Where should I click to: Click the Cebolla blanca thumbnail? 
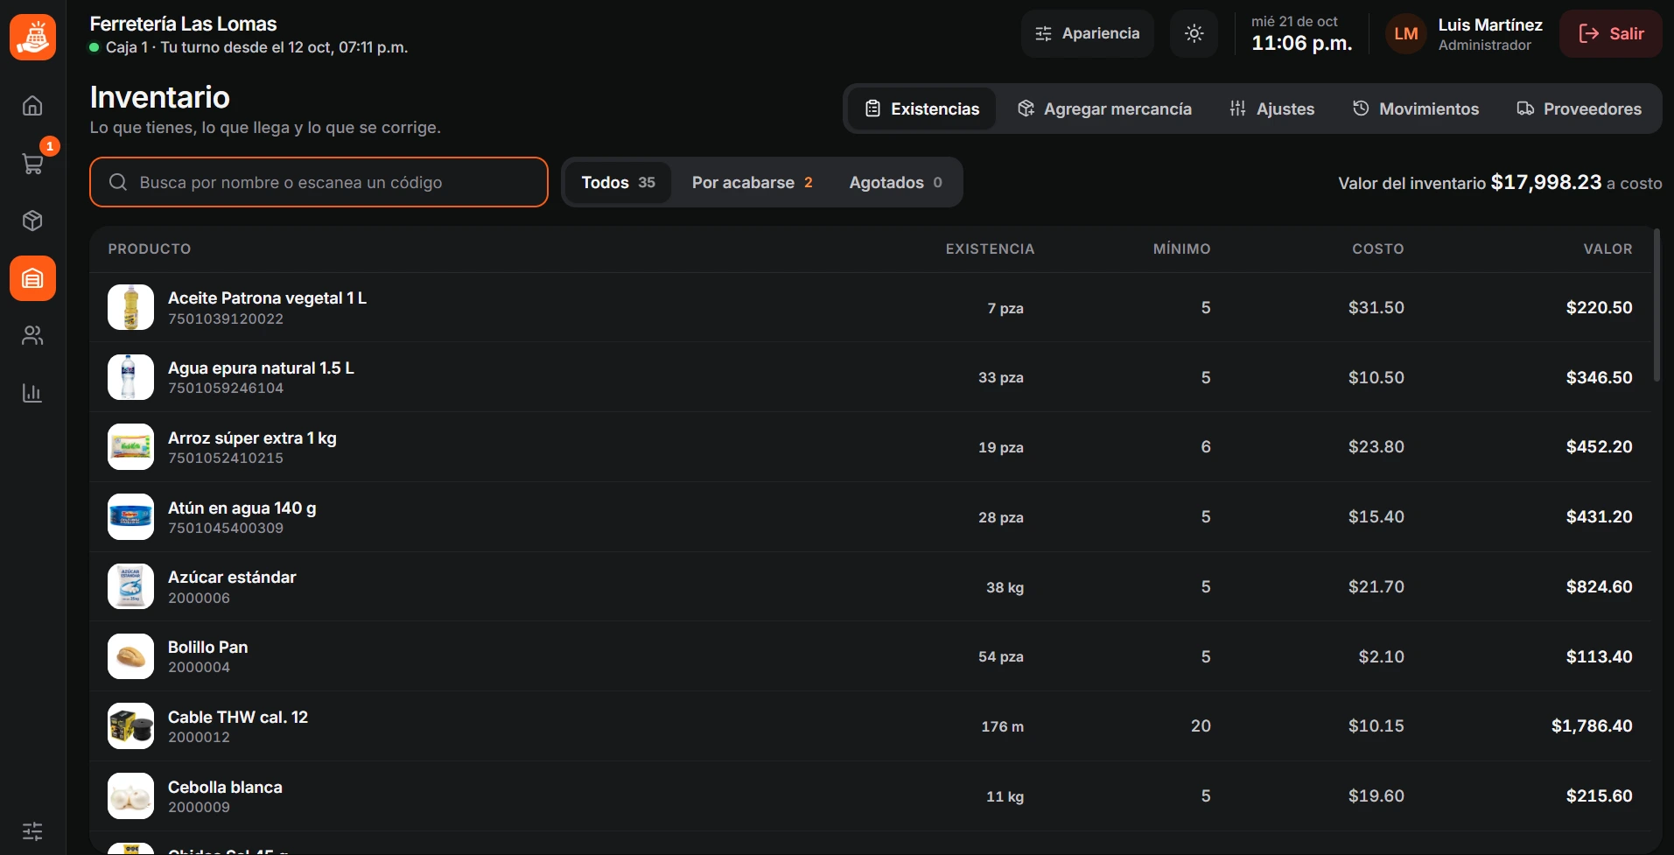(130, 795)
